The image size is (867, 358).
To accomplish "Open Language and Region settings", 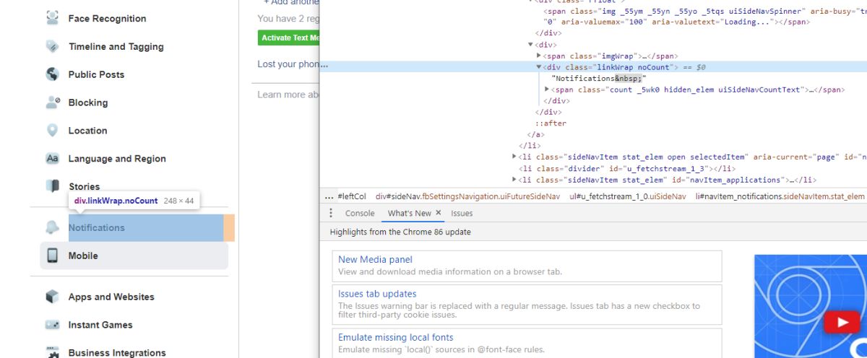I will (x=117, y=159).
